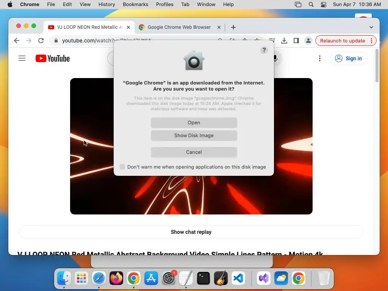Enable Don't warn me checkbox
Image resolution: width=388 pixels, height=291 pixels.
point(122,167)
